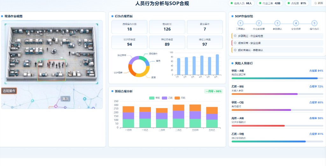
Task: Click the blue marker beside 现场作业视图
Action: tap(2, 16)
